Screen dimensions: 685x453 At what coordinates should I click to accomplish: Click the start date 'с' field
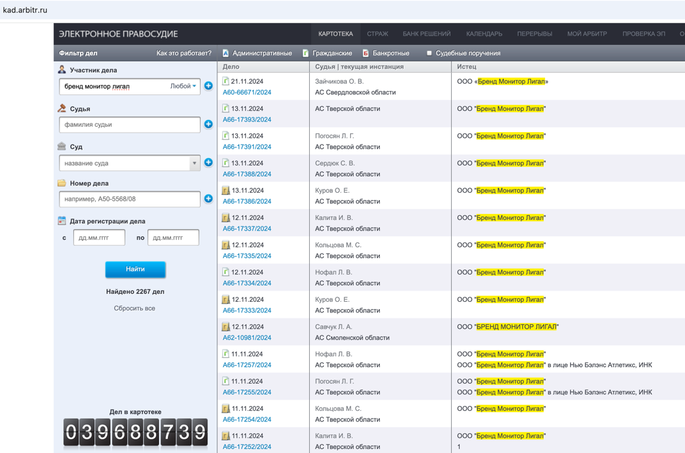[99, 238]
